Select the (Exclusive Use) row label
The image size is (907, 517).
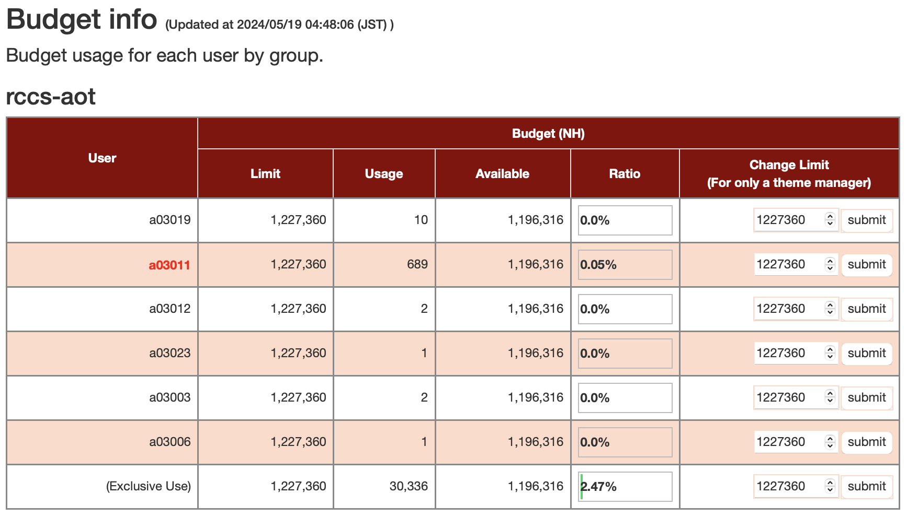click(x=149, y=487)
